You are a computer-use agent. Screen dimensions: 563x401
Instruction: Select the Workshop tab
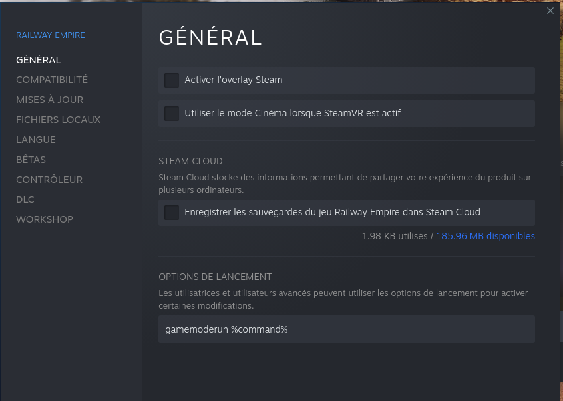[x=45, y=219]
